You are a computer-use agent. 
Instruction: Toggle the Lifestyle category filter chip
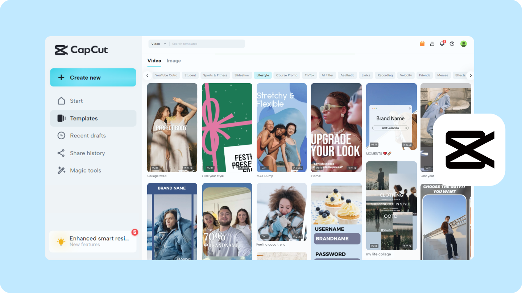[x=262, y=75]
